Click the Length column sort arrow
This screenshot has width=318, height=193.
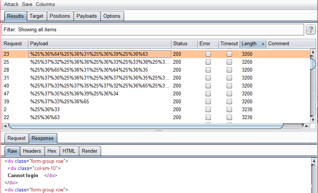[x=263, y=44]
